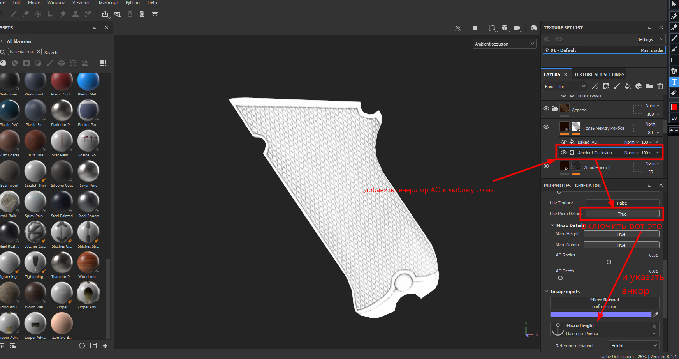This screenshot has height=359, width=679.
Task: Remove the Baked AO effect
Action: (x=657, y=142)
